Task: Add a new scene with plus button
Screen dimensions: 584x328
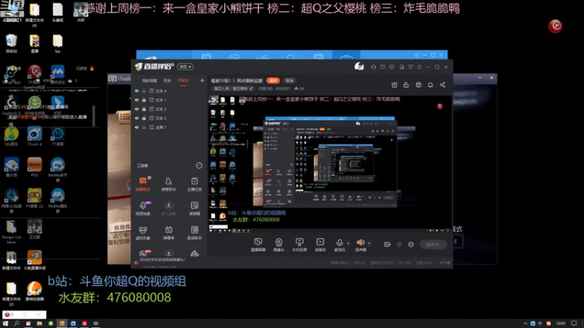Action: [202, 80]
